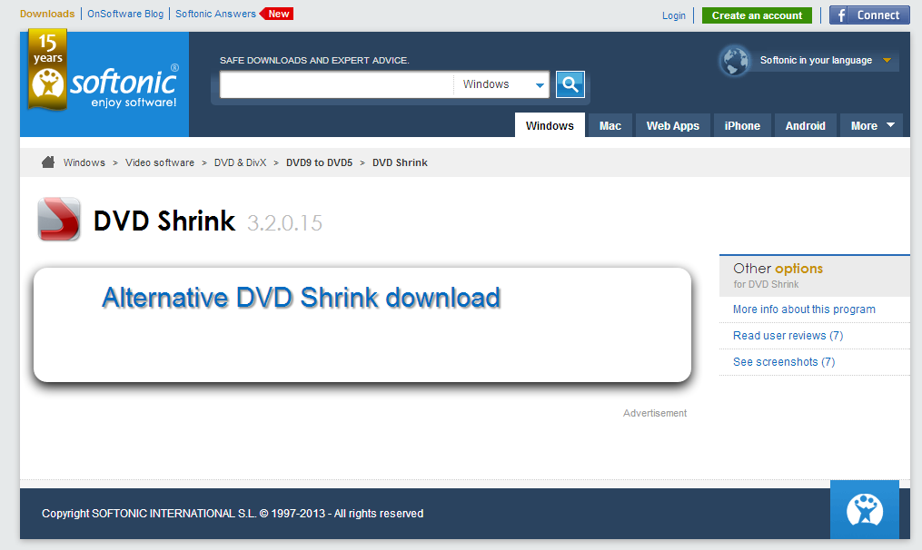Click the Softonic copyright footer text
Screen dimensions: 922x550
[233, 514]
